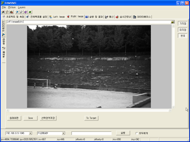Image resolution: width=190 pixels, height=142 pixels.
Task: Click the first toolbar icon below the File menu
Action: (3, 12)
